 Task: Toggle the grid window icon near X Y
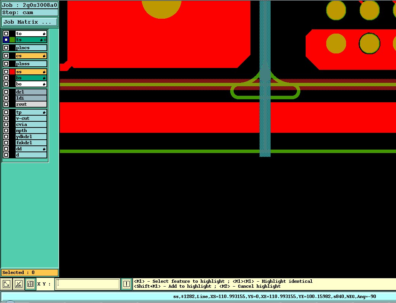tap(30, 284)
